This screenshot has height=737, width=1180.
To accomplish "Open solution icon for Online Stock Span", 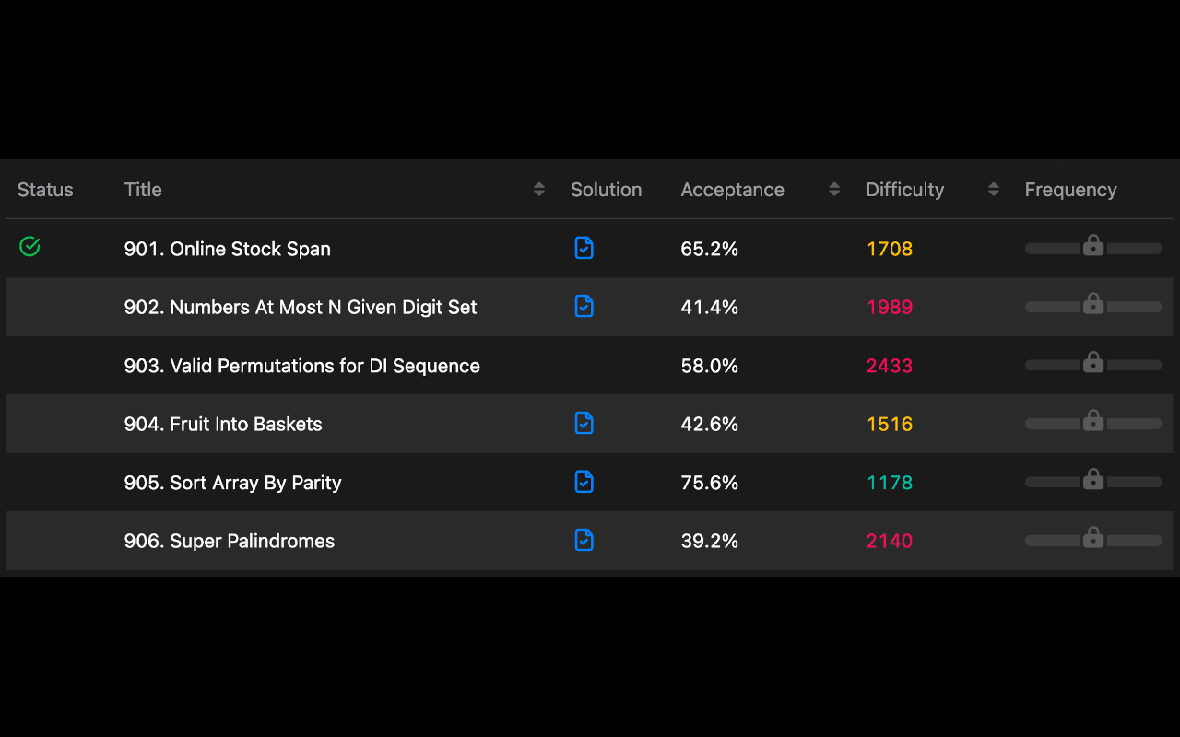I will coord(584,248).
